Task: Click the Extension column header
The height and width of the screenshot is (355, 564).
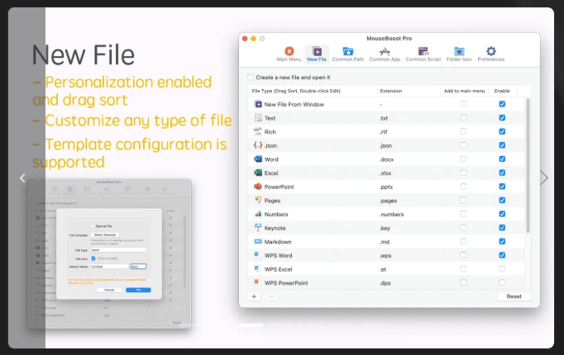Action: point(391,91)
